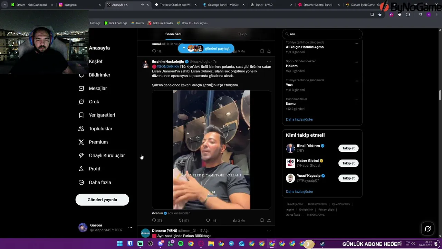Open Grok from the sidebar

(89, 102)
